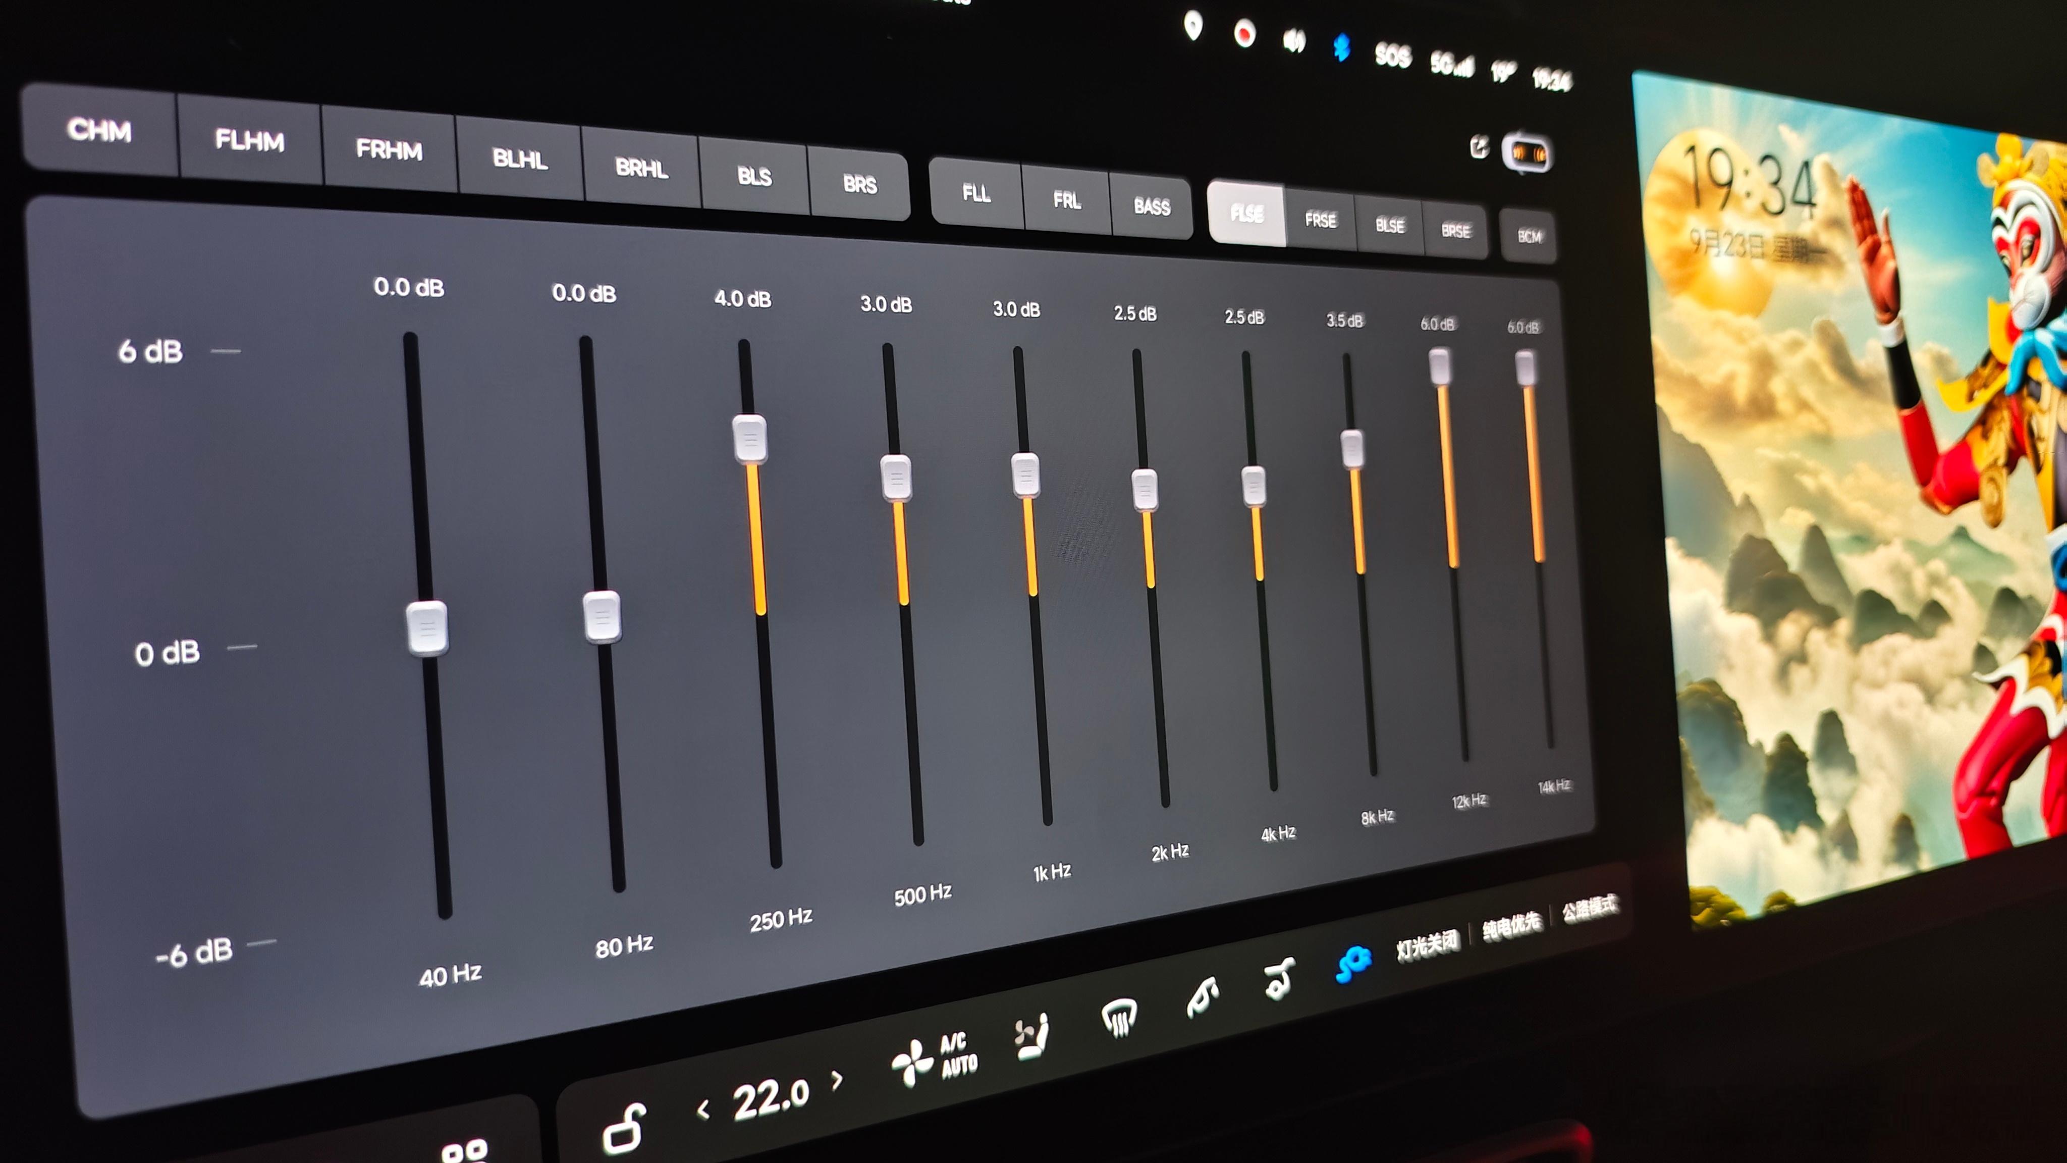Select the BRSE speaker channel tab
This screenshot has width=2067, height=1163.
click(x=1455, y=231)
